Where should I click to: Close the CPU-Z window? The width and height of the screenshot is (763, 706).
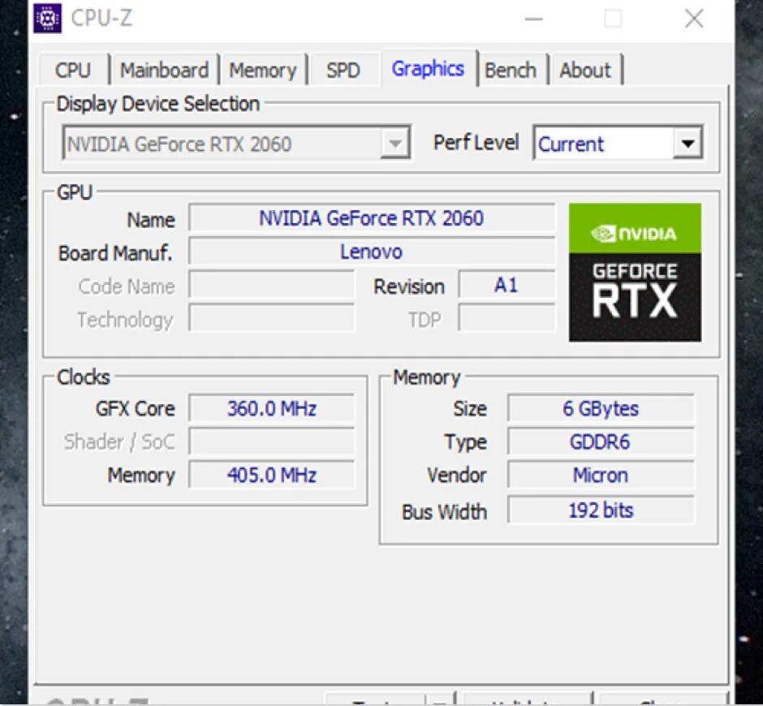point(693,19)
